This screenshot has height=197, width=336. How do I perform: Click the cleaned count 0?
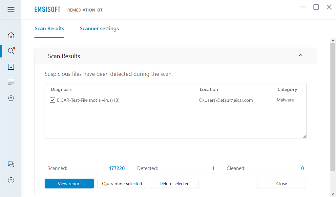pos(302,168)
